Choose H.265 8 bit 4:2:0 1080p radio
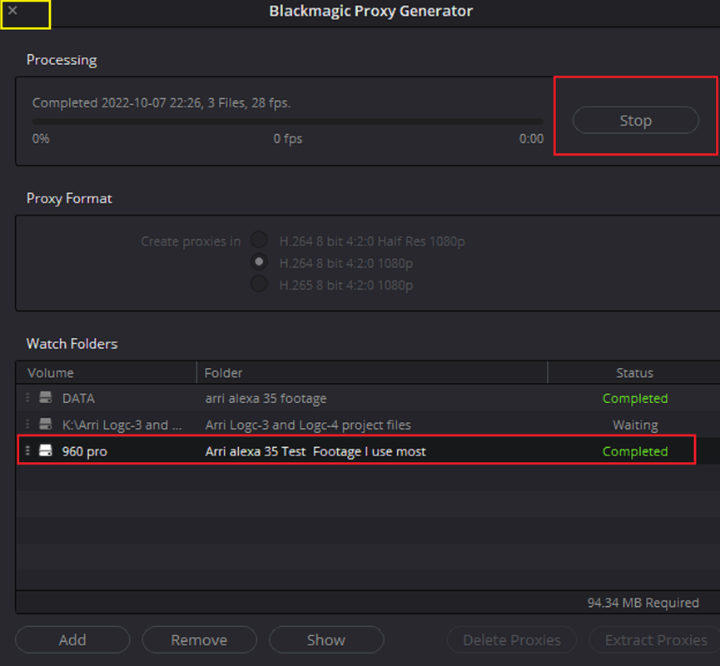Image resolution: width=720 pixels, height=666 pixels. (x=259, y=284)
